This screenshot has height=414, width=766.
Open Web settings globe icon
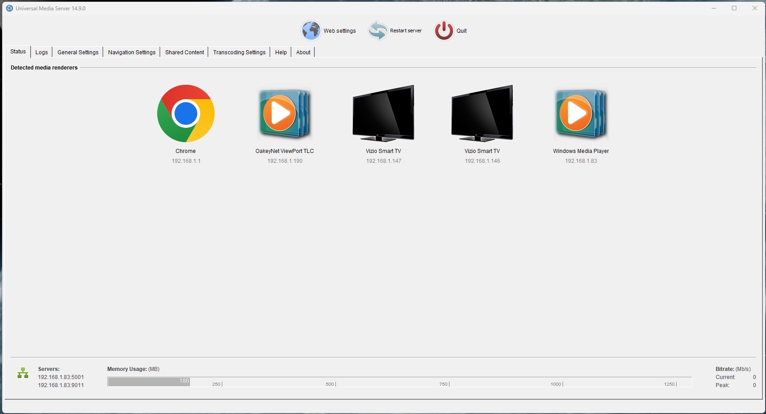(311, 31)
